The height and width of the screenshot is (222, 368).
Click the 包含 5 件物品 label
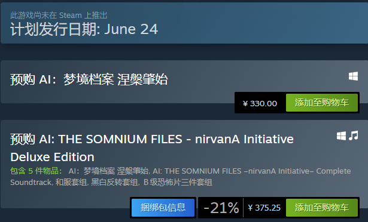pyautogui.click(x=36, y=171)
